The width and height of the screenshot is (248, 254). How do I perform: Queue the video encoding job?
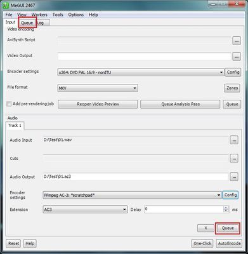232,104
